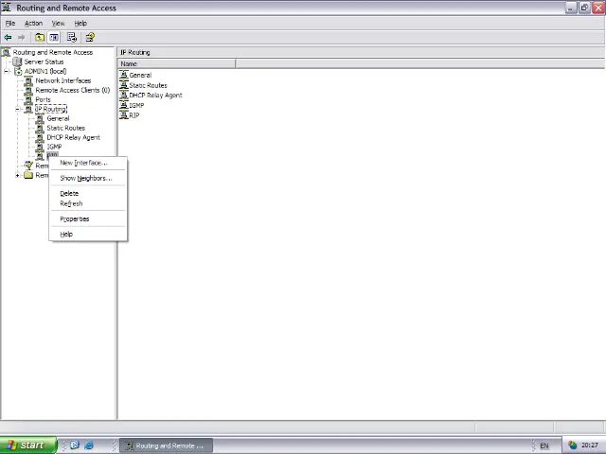Viewport: 606px width, 454px height.
Task: Expand the folder node below Remote Access Policies
Action: 17,175
